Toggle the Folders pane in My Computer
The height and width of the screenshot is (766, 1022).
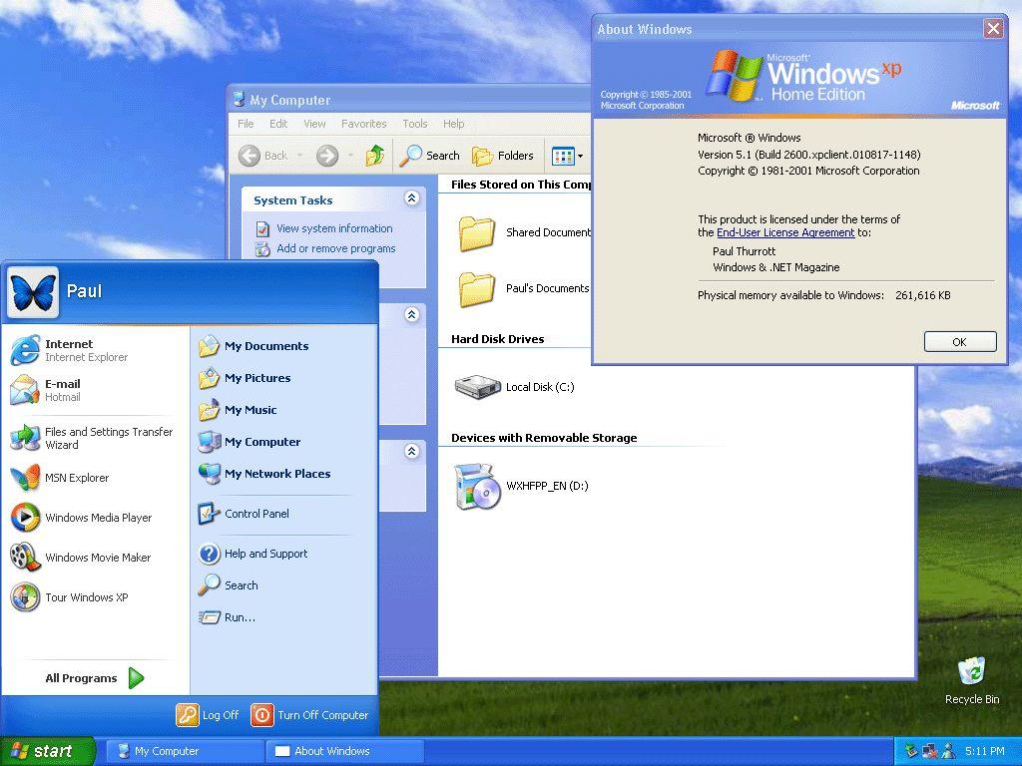point(503,156)
